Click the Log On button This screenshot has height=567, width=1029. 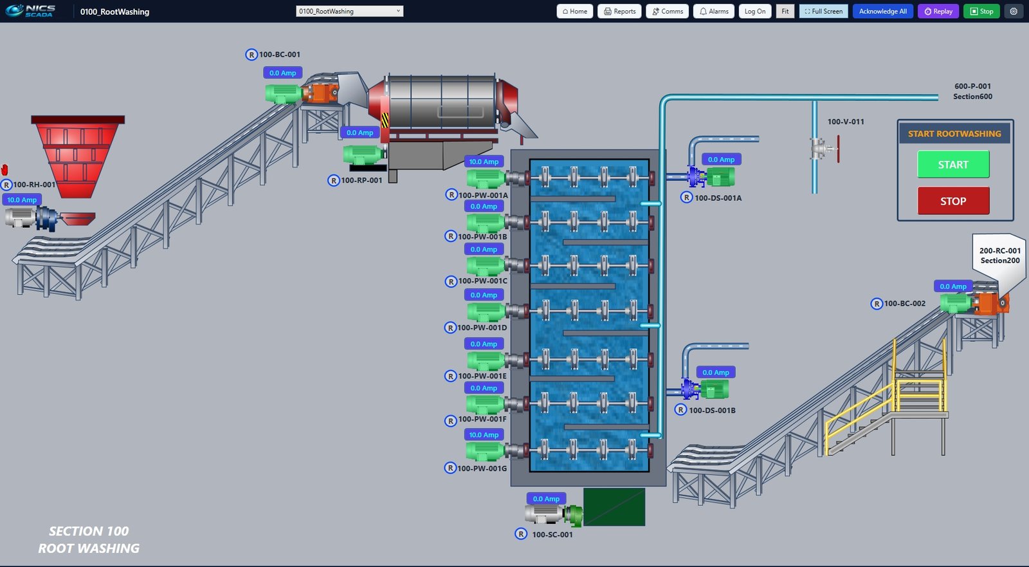(x=755, y=11)
